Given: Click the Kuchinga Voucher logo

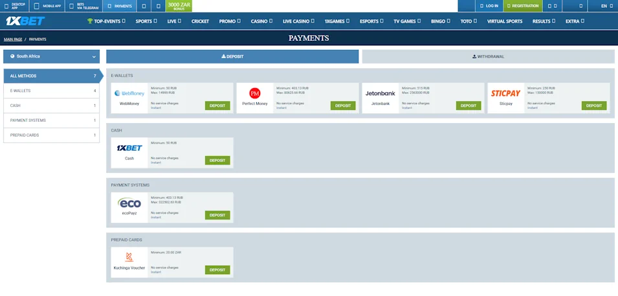Looking at the screenshot, I should (x=129, y=257).
